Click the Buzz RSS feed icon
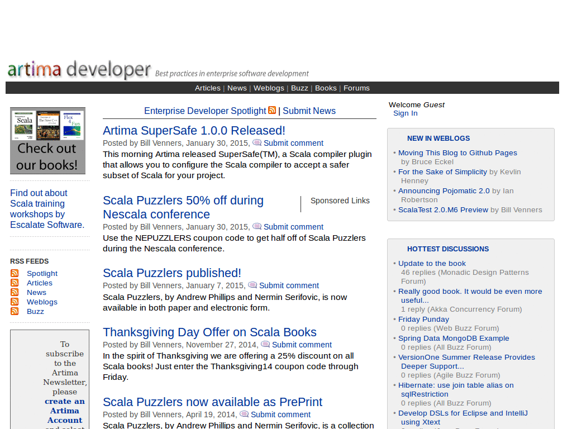This screenshot has height=429, width=572. pos(15,311)
